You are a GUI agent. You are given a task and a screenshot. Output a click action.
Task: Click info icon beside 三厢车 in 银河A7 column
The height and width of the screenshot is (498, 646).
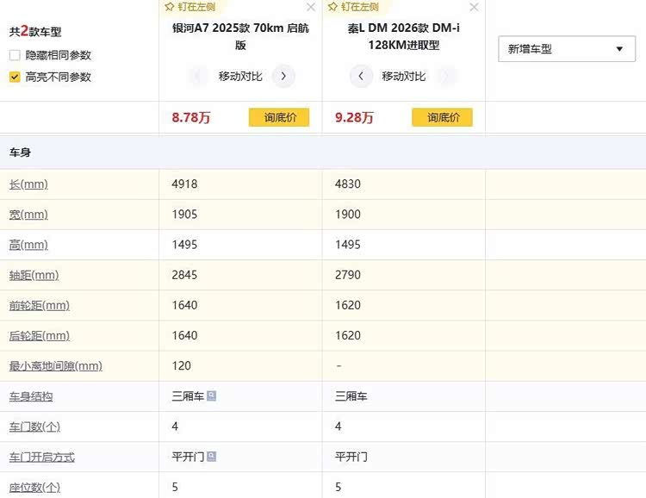point(212,396)
